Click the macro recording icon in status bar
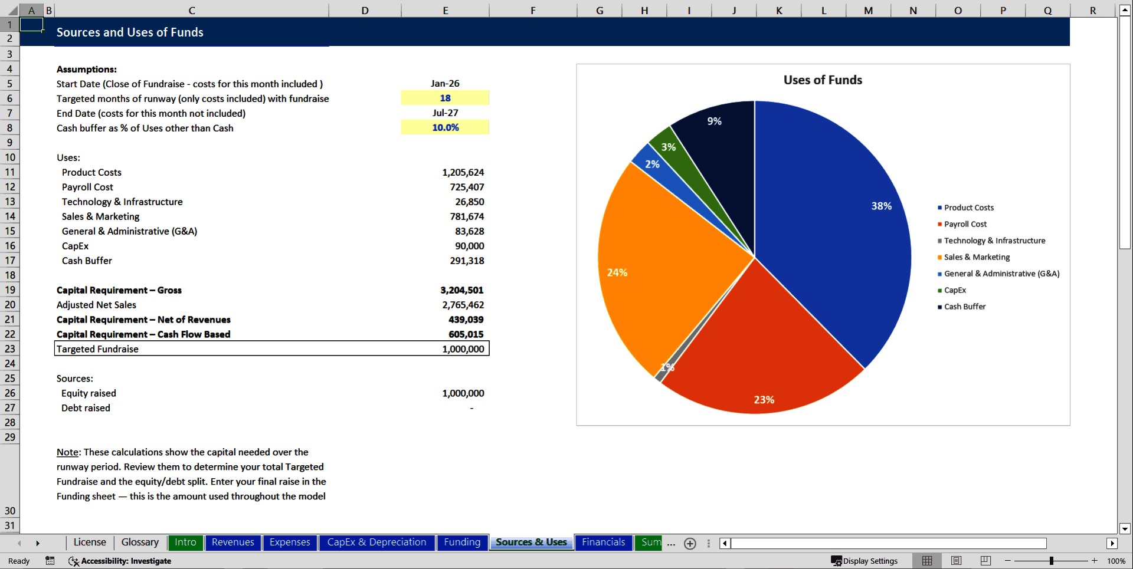Image resolution: width=1133 pixels, height=569 pixels. pyautogui.click(x=50, y=561)
